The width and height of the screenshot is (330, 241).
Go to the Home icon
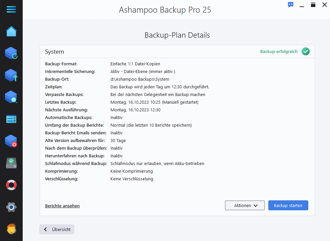(x=11, y=31)
